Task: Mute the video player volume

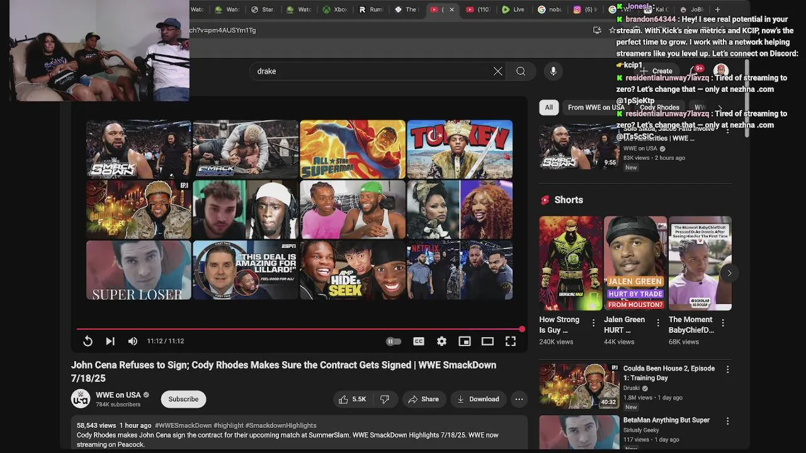Action: 133,341
